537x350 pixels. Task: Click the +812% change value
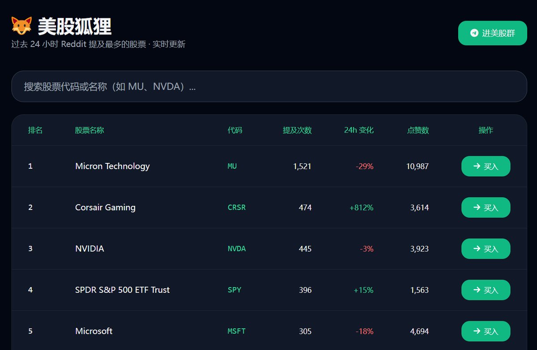(362, 207)
